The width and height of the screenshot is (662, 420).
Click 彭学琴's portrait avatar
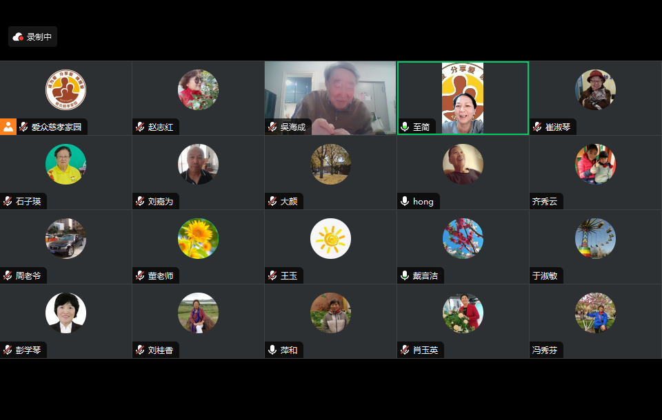pos(66,313)
